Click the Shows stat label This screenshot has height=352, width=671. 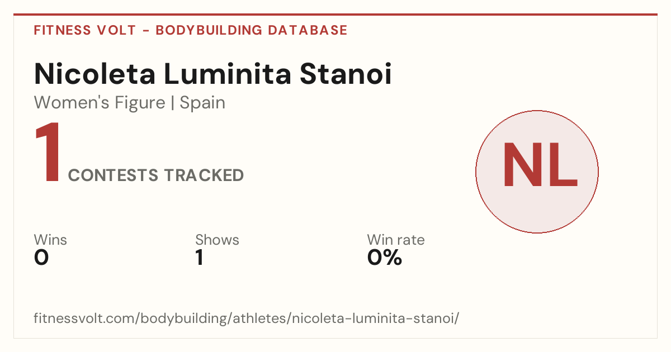(217, 240)
